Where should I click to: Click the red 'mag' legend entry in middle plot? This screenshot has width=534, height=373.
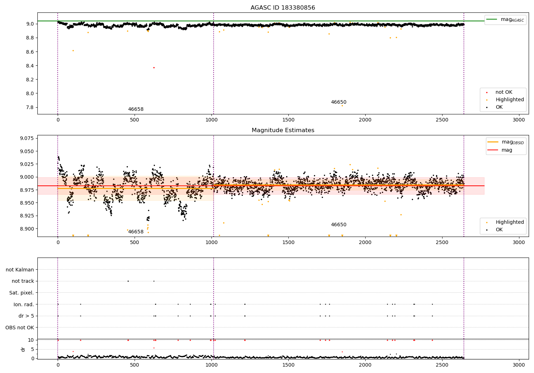500,150
